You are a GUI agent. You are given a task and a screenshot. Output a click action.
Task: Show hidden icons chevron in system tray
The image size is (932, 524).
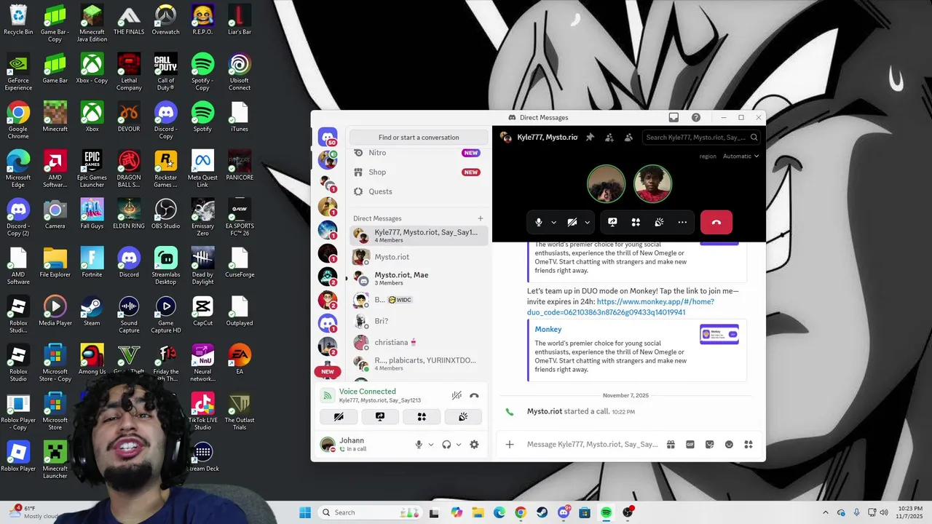(x=825, y=512)
